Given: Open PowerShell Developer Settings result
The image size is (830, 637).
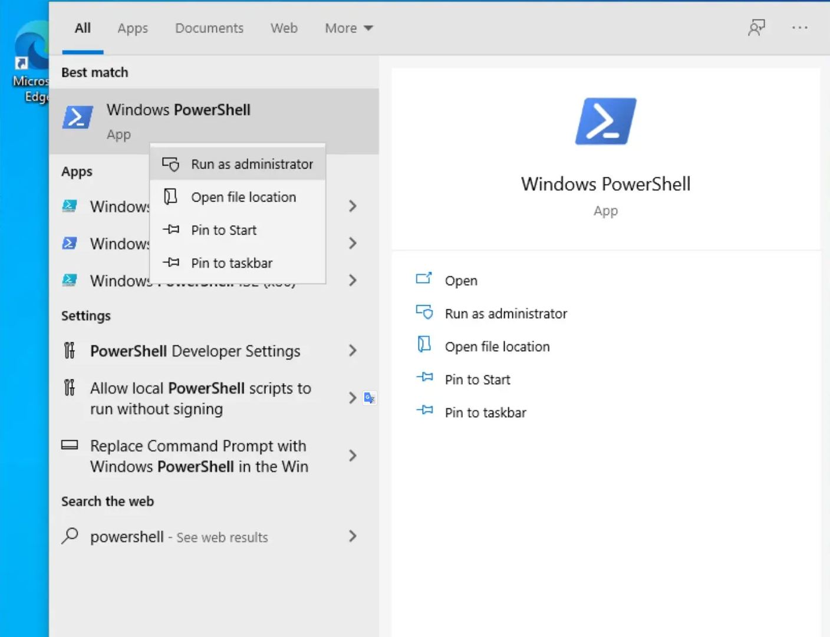Looking at the screenshot, I should pos(213,351).
